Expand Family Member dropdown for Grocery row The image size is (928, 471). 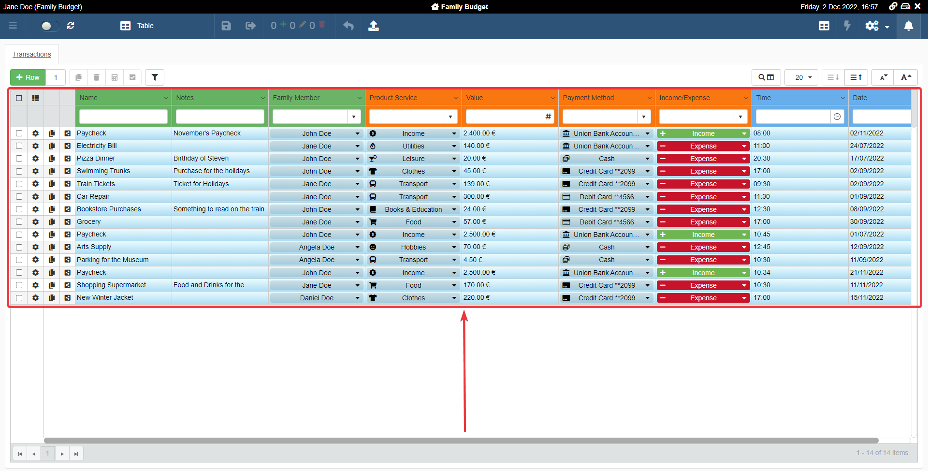click(357, 222)
